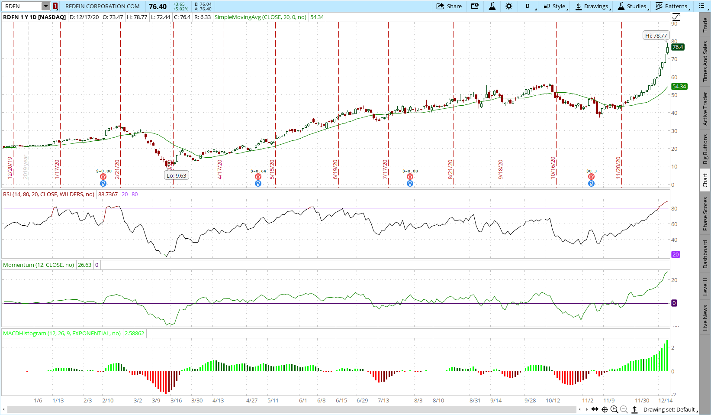This screenshot has width=711, height=415.
Task: Click the Share chart button
Action: [x=449, y=6]
